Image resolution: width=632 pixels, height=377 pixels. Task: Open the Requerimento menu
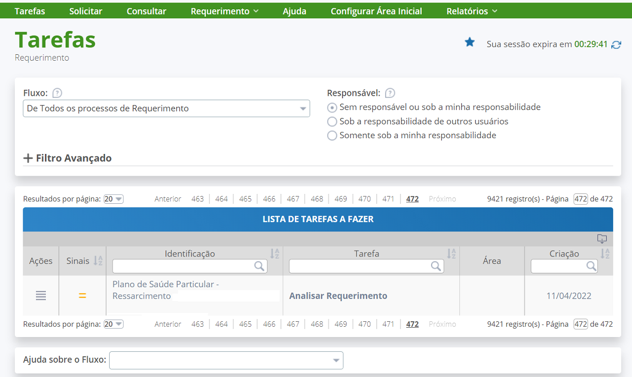tap(225, 11)
